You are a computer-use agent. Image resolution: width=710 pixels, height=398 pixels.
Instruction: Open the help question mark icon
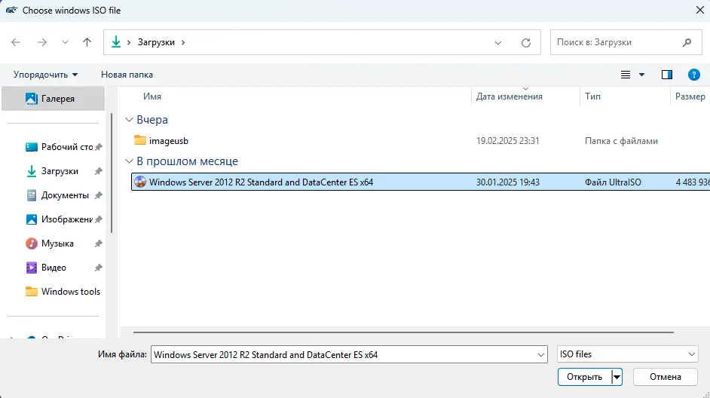point(694,75)
